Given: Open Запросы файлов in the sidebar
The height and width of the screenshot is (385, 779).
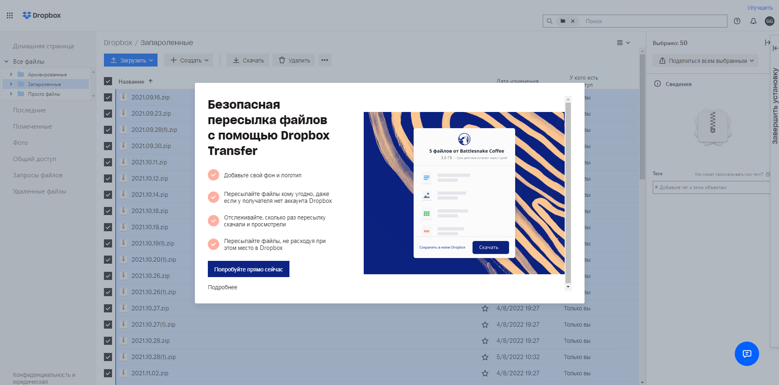Looking at the screenshot, I should (x=38, y=175).
